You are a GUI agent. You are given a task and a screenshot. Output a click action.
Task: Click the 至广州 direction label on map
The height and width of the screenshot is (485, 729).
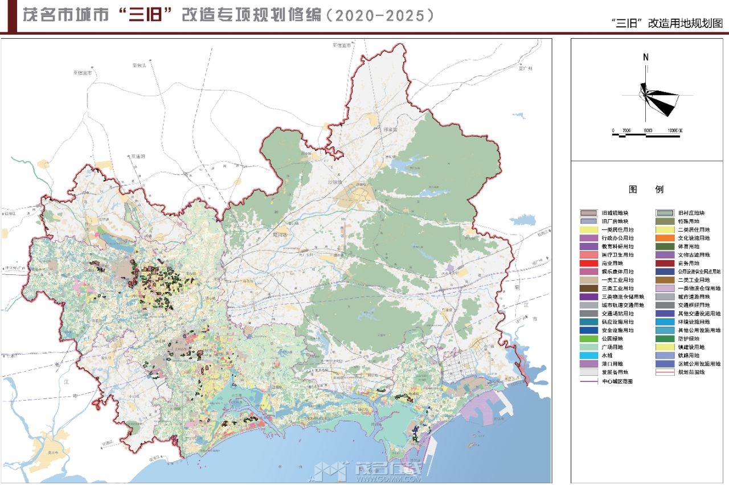click(525, 68)
